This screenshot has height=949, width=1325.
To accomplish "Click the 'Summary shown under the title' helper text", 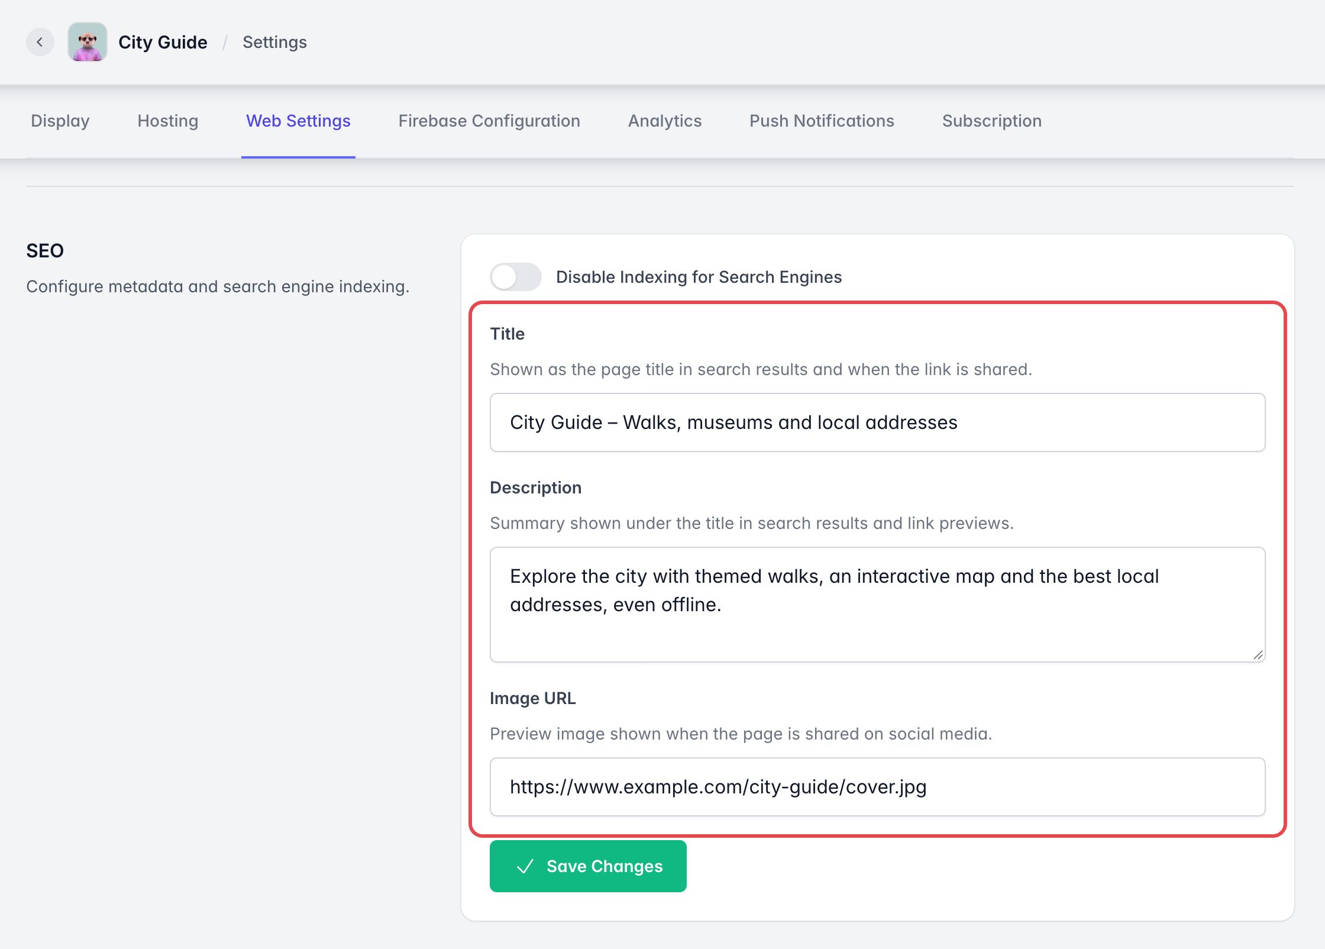I will click(752, 523).
